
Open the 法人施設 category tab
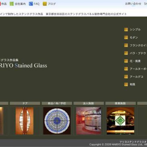(x=89, y=103)
